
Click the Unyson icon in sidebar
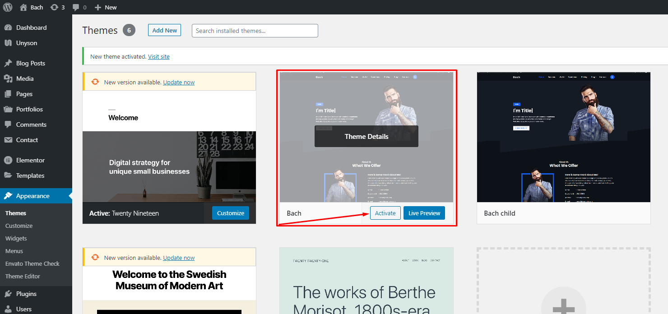(8, 43)
